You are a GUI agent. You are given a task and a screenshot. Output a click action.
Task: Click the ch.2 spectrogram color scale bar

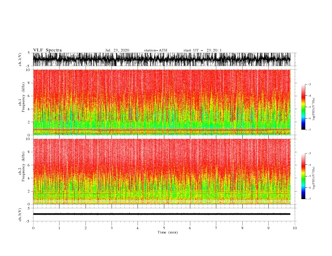click(303, 176)
